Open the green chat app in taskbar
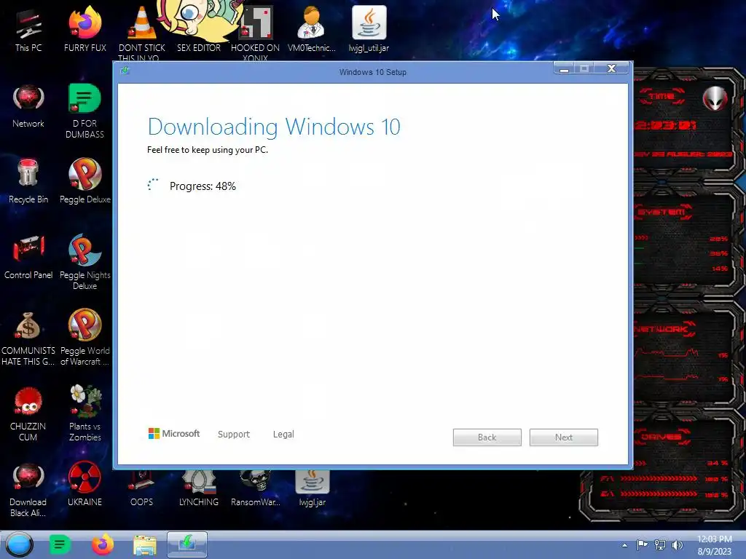 [60, 544]
